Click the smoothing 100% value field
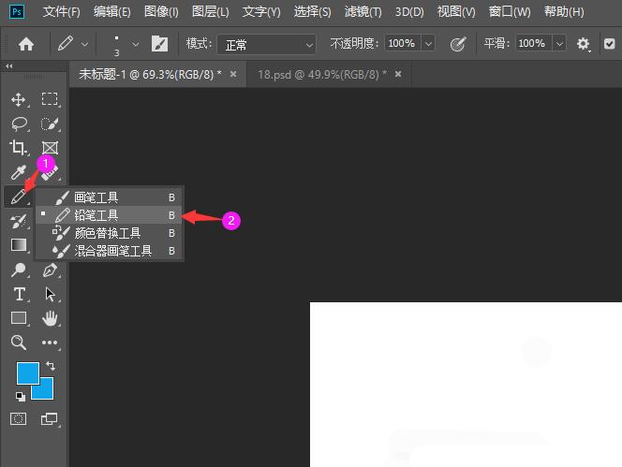Image resolution: width=622 pixels, height=467 pixels. (x=532, y=44)
